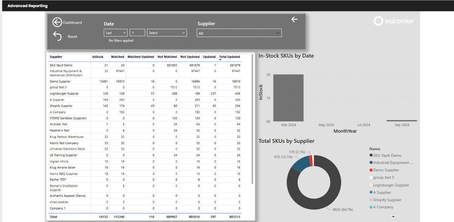
Task: Select the 'Ingram Micro' table row
Action: 145,161
